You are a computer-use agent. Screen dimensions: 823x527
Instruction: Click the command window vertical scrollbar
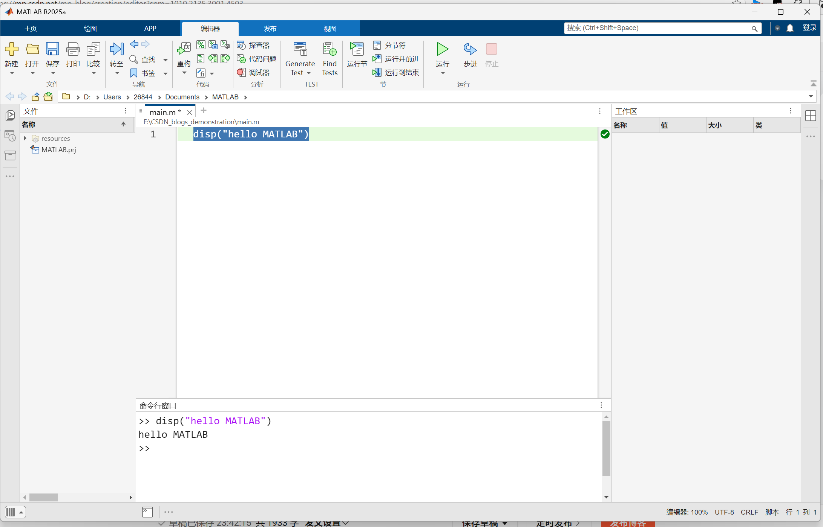tap(606, 448)
